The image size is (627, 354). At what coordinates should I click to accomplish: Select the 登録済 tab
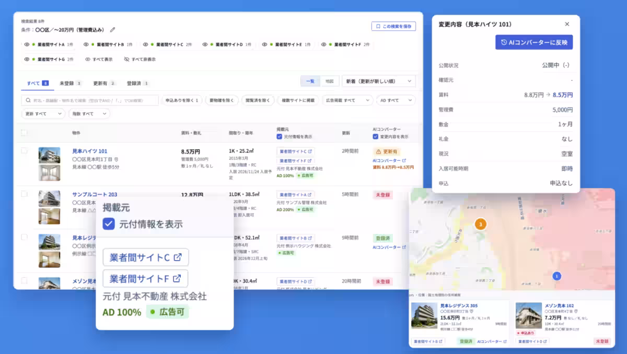pos(138,83)
